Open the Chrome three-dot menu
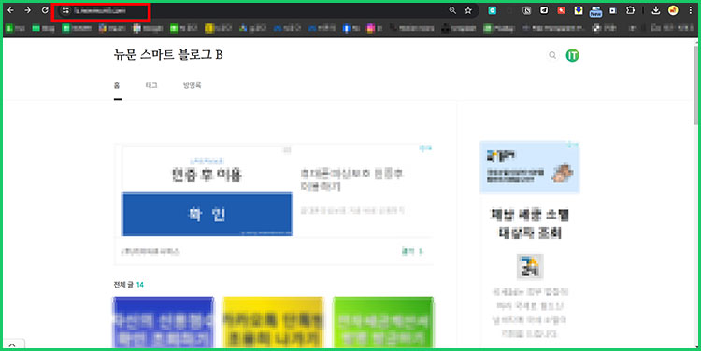Image resolution: width=701 pixels, height=351 pixels. [691, 10]
